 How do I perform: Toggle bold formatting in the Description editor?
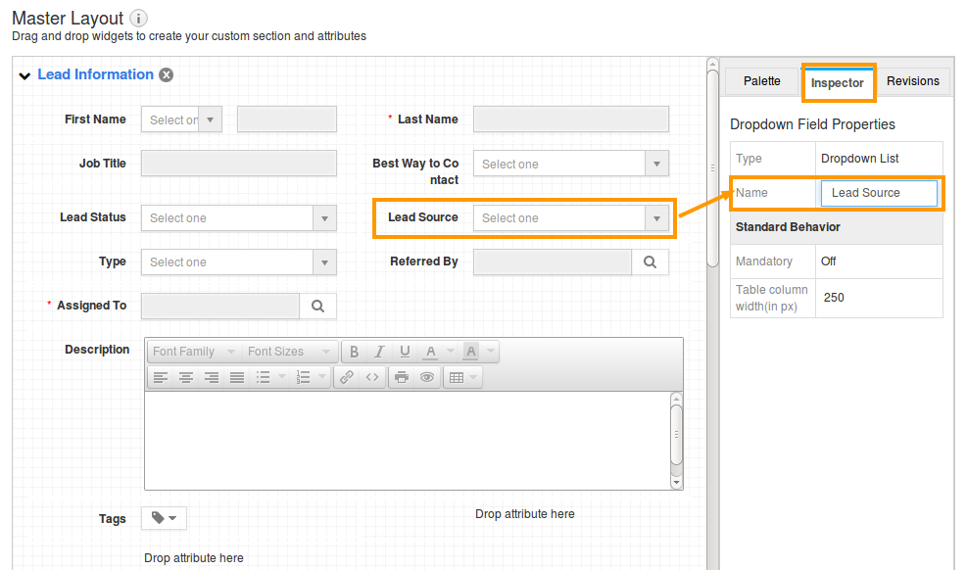click(x=355, y=351)
